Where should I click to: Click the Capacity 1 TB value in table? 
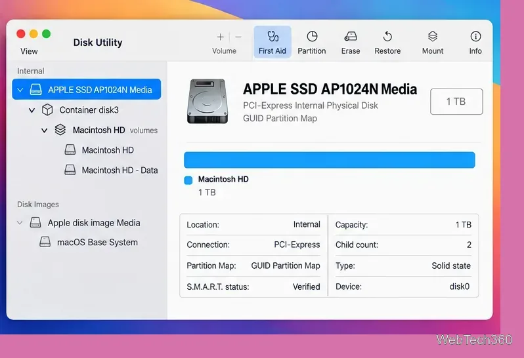click(x=463, y=224)
